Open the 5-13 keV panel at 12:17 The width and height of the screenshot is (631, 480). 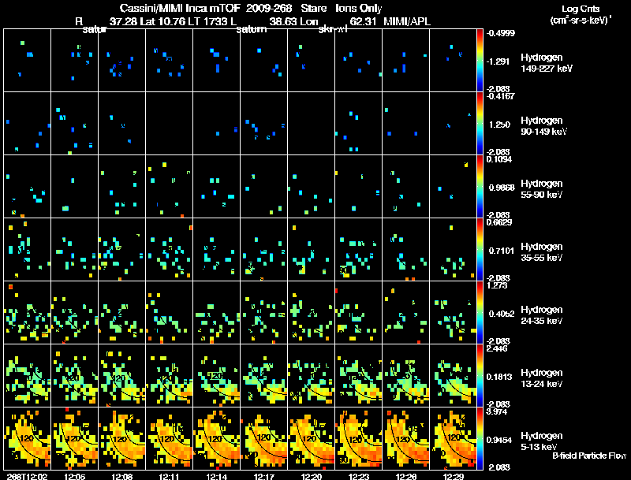[x=264, y=438]
